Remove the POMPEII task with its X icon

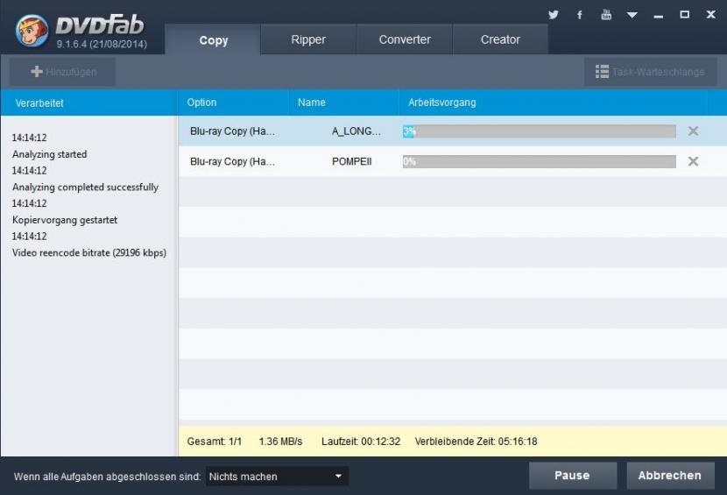[693, 161]
